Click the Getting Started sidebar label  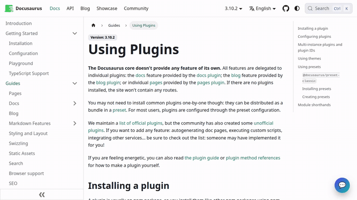[21, 33]
